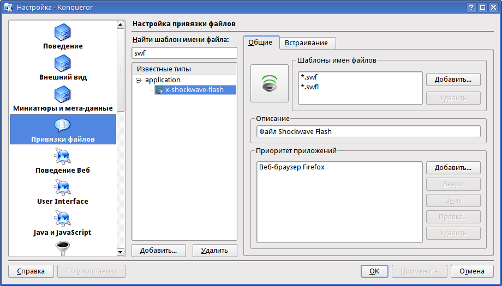The width and height of the screenshot is (502, 286).
Task: Switch to the Общие tab
Action: click(260, 42)
